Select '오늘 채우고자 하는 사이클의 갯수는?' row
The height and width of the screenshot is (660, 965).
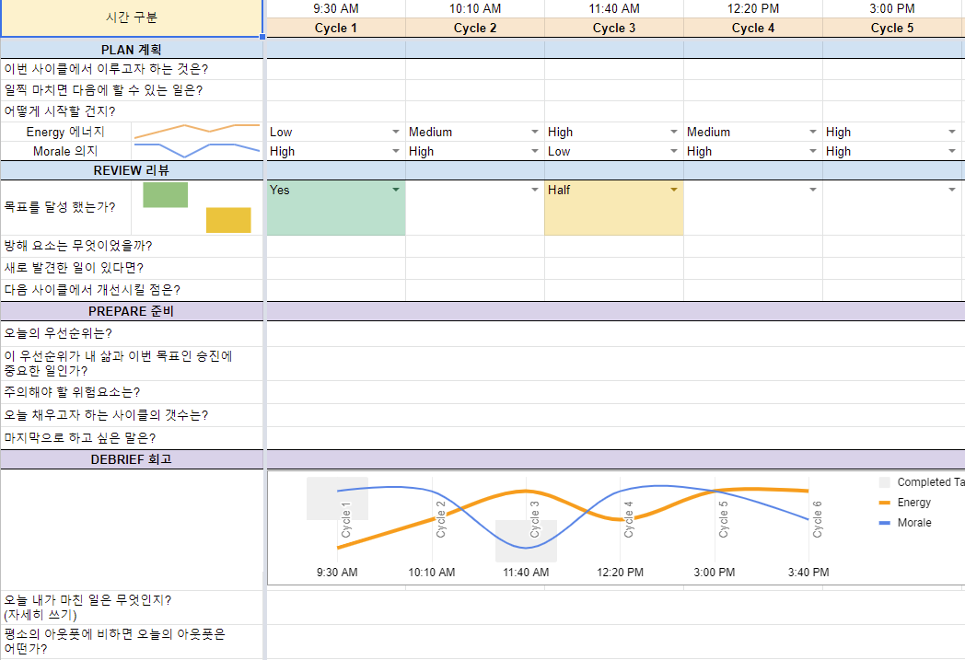132,415
